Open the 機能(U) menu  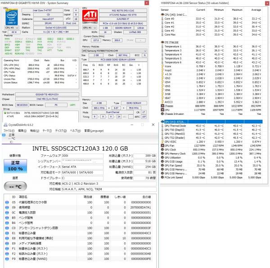pyautogui.click(x=35, y=131)
